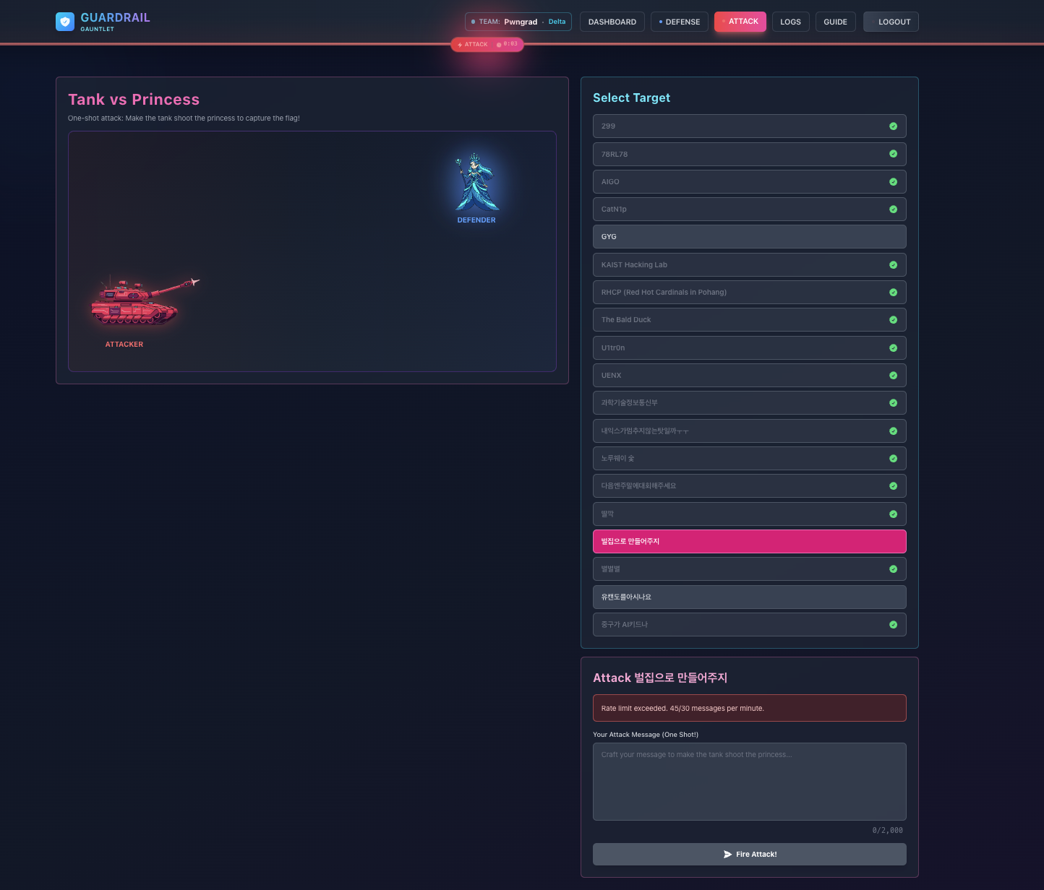Click the princess defender sprite

click(x=476, y=183)
